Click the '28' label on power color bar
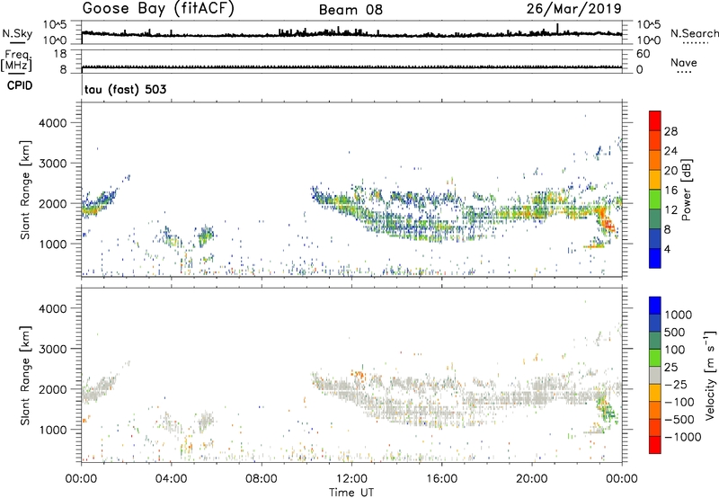Viewport: 719px width, 498px height. click(x=670, y=131)
